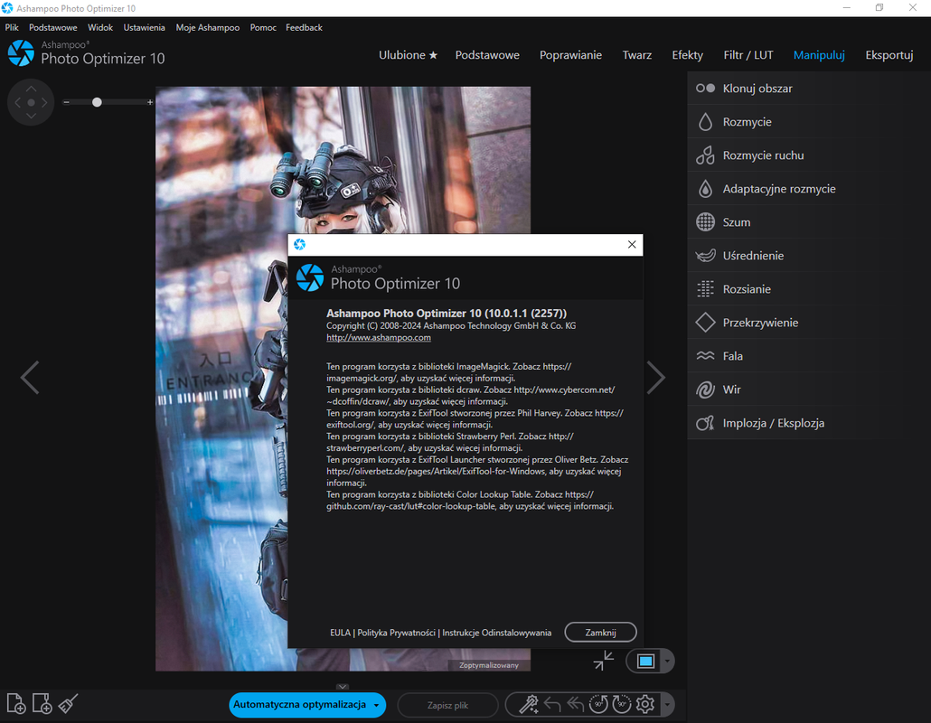Pick the Adaptacyjne rozmycie icon
This screenshot has width=931, height=723.
click(705, 189)
